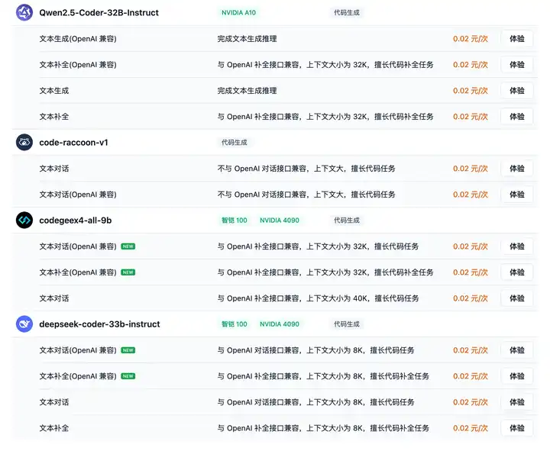Open the deepseek-coder-33b-instruct model title
This screenshot has height=454, width=550.
click(x=99, y=324)
